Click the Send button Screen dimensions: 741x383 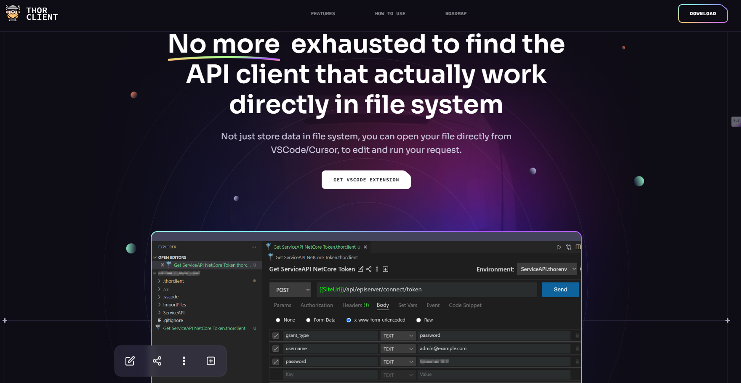[560, 290]
